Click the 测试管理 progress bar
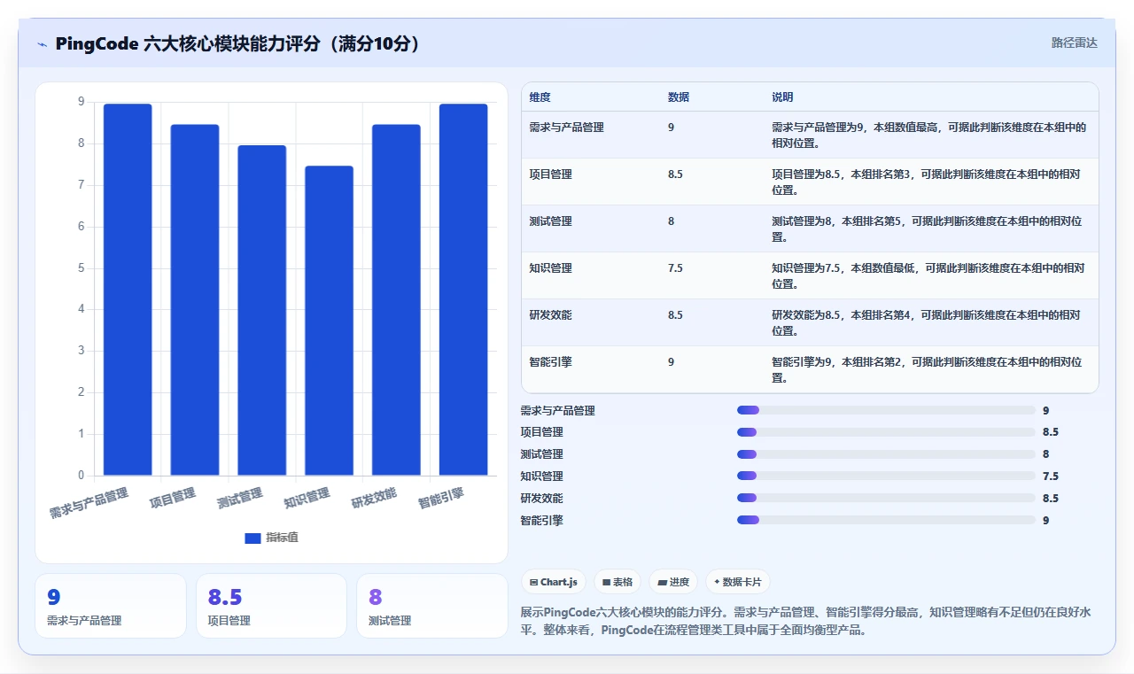This screenshot has width=1134, height=674. click(886, 454)
